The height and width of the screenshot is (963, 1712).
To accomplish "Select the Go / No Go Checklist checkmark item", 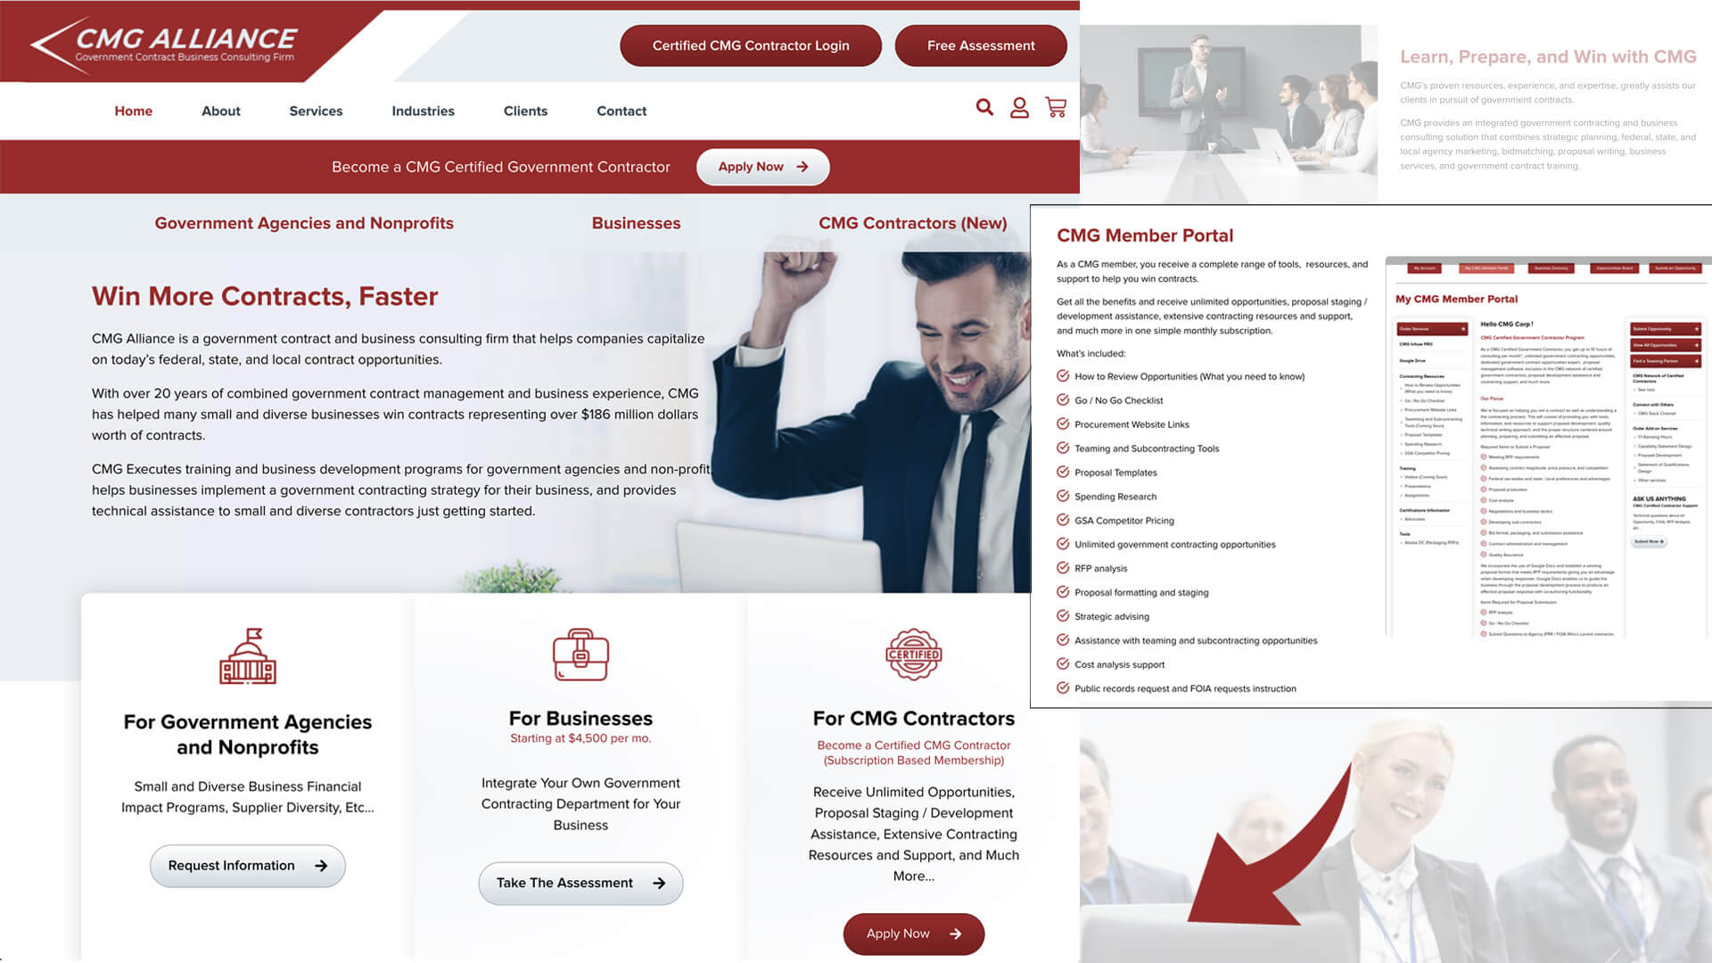I will 1064,399.
